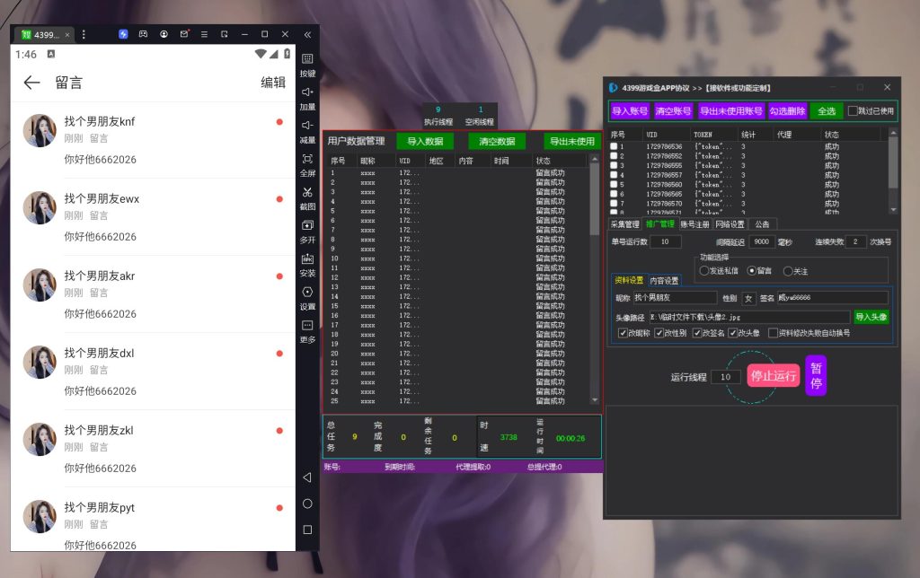Click 导入数据 in 用户数据管理 panel
920x578 pixels.
425,141
